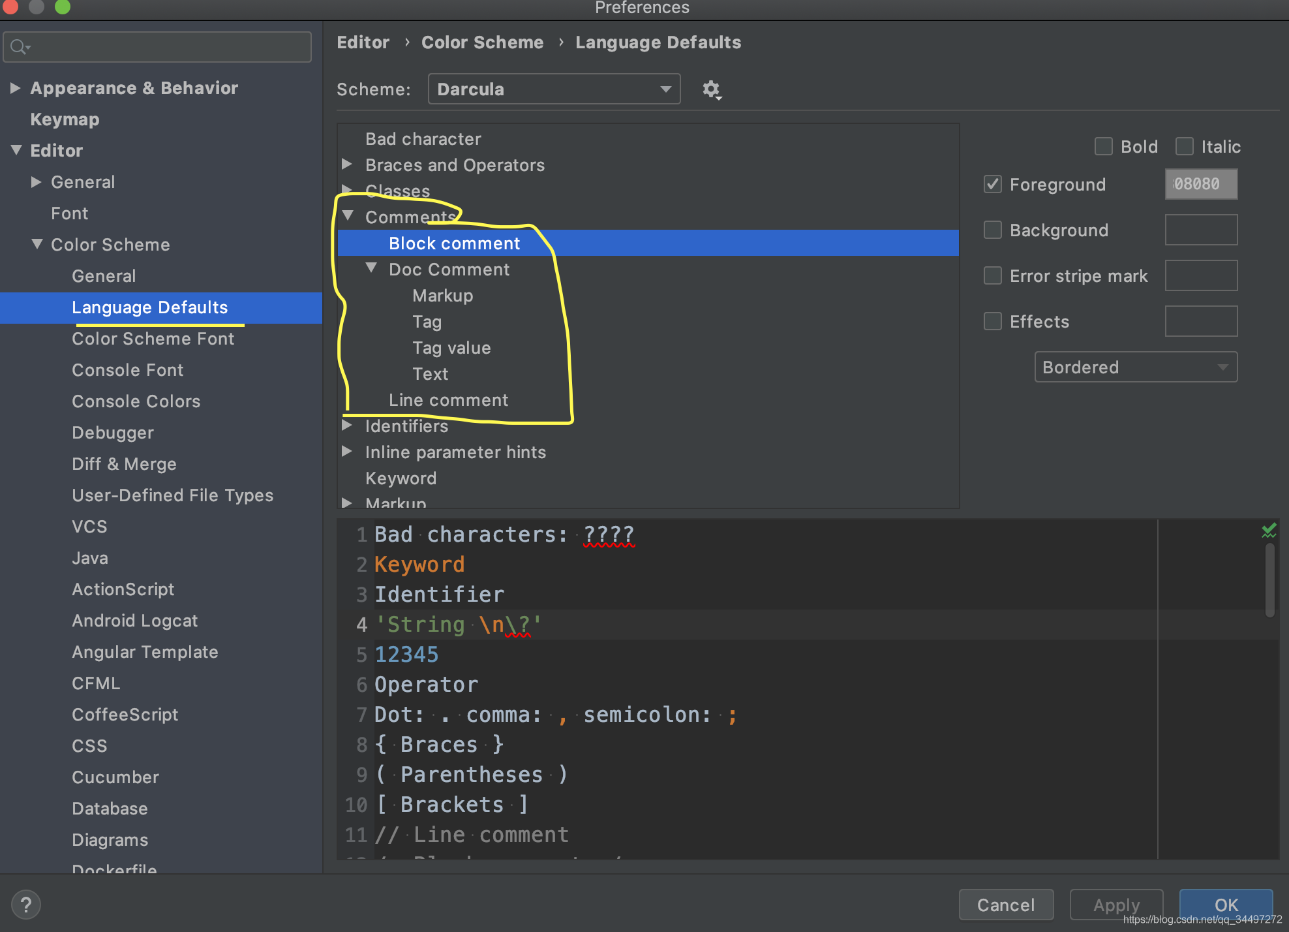Expand Appearance & Behavior section
Screen dimensions: 1289x932
[x=16, y=88]
